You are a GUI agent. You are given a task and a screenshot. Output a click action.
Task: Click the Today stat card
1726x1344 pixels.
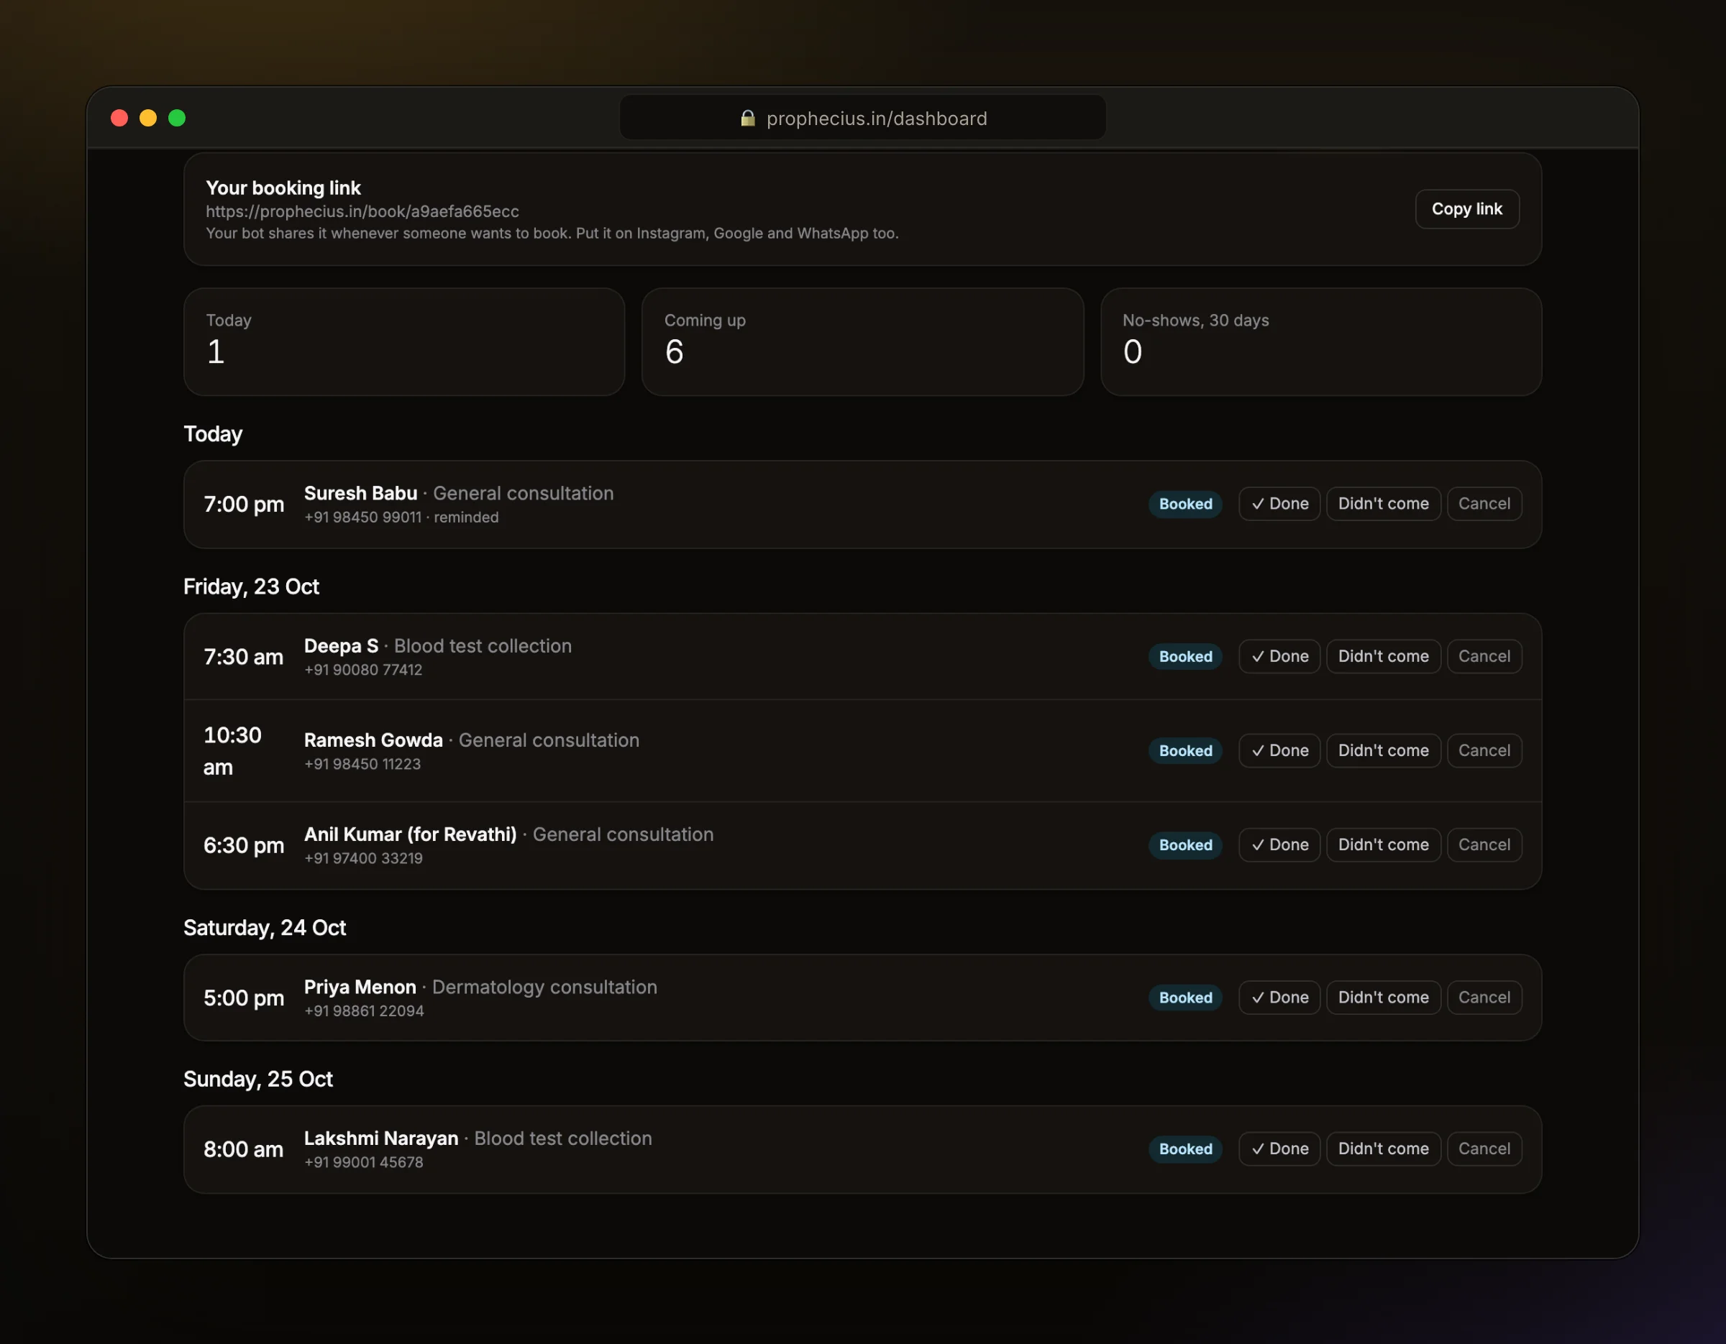(404, 342)
